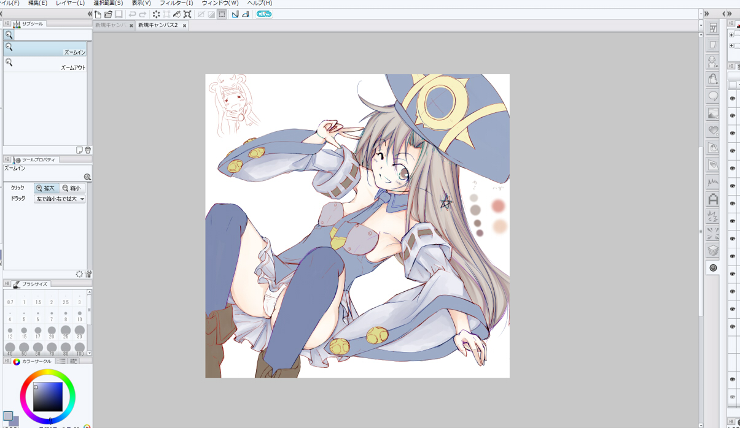Click the copy sub tool page icon
740x428 pixels.
point(79,150)
